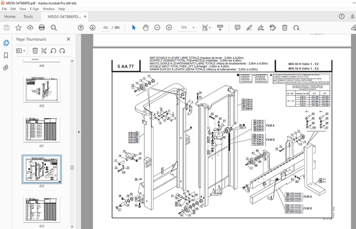Rotate page with main toolbar icon
This screenshot has height=229, width=356.
tap(296, 28)
